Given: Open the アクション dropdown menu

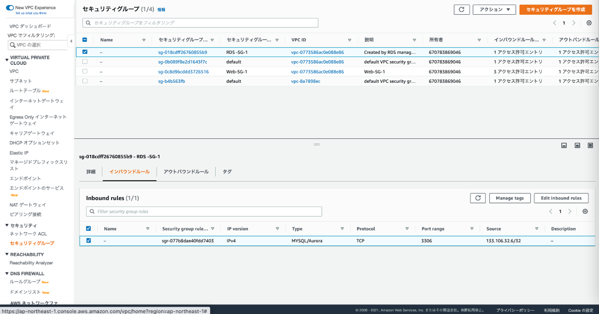Looking at the screenshot, I should coord(494,10).
